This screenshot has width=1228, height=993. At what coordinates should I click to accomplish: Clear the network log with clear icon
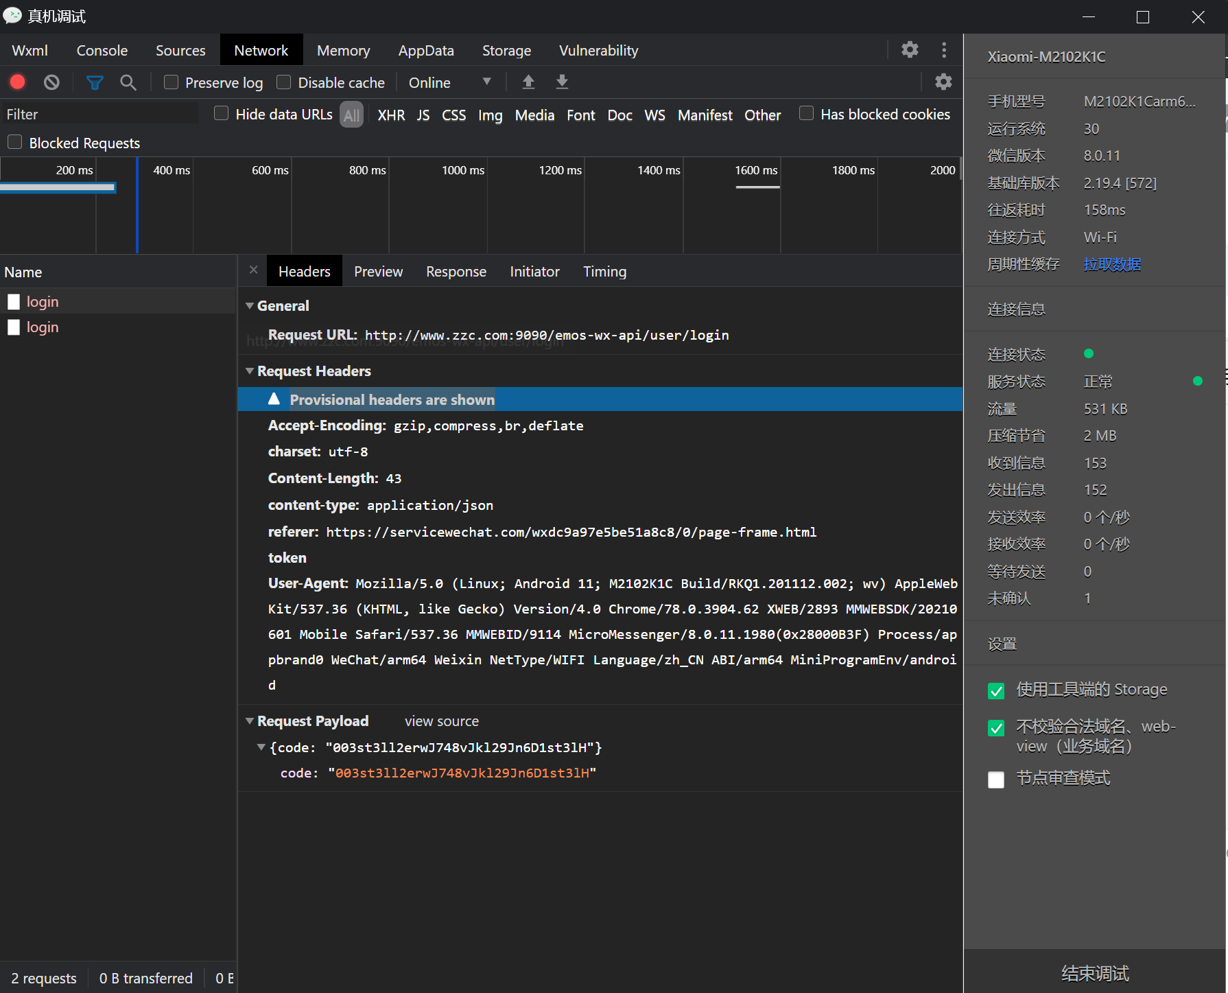(x=51, y=82)
